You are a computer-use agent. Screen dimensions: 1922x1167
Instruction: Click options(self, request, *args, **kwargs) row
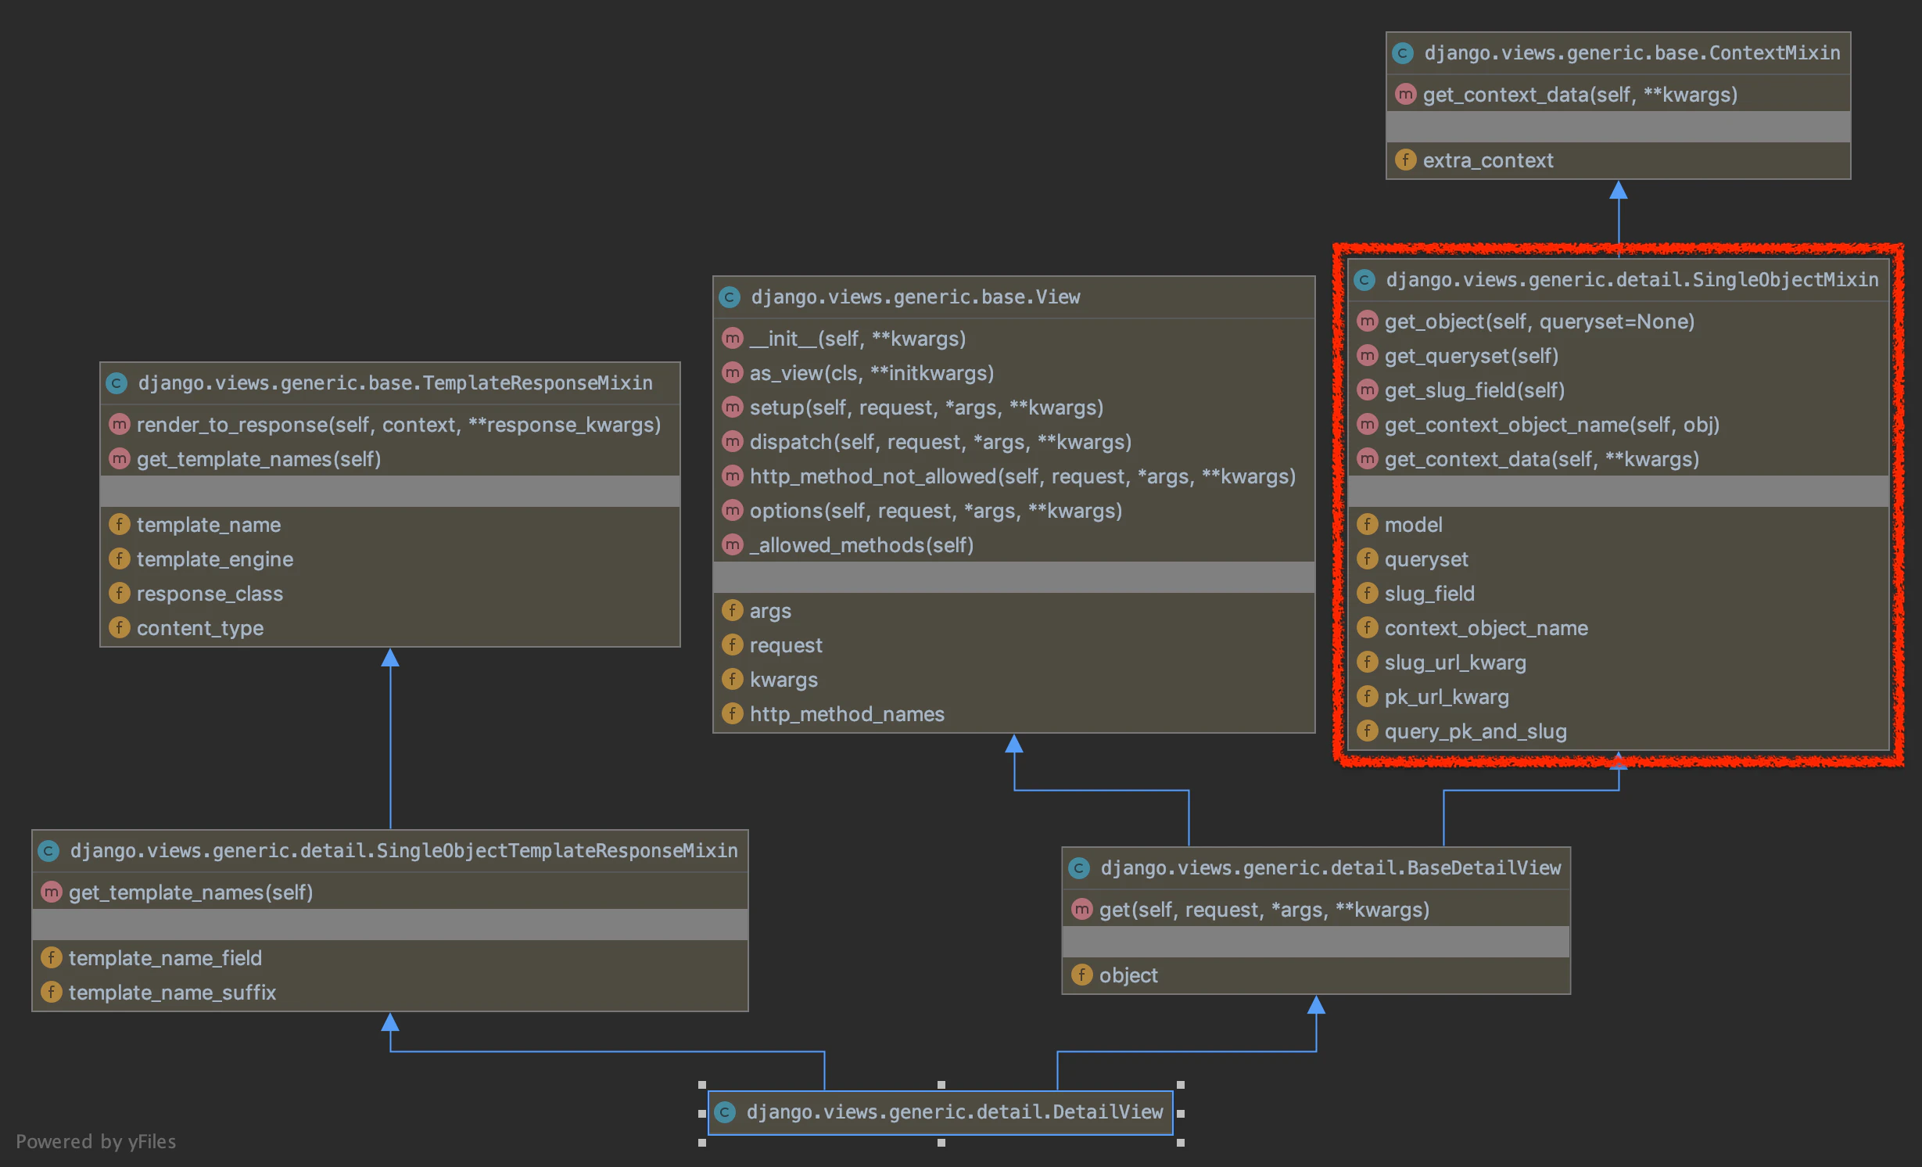pyautogui.click(x=1013, y=511)
